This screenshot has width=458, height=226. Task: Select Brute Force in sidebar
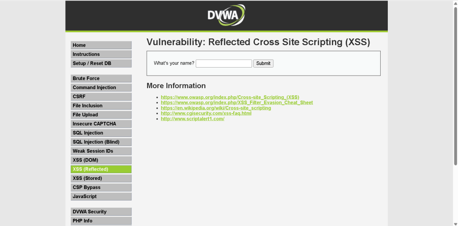(101, 79)
